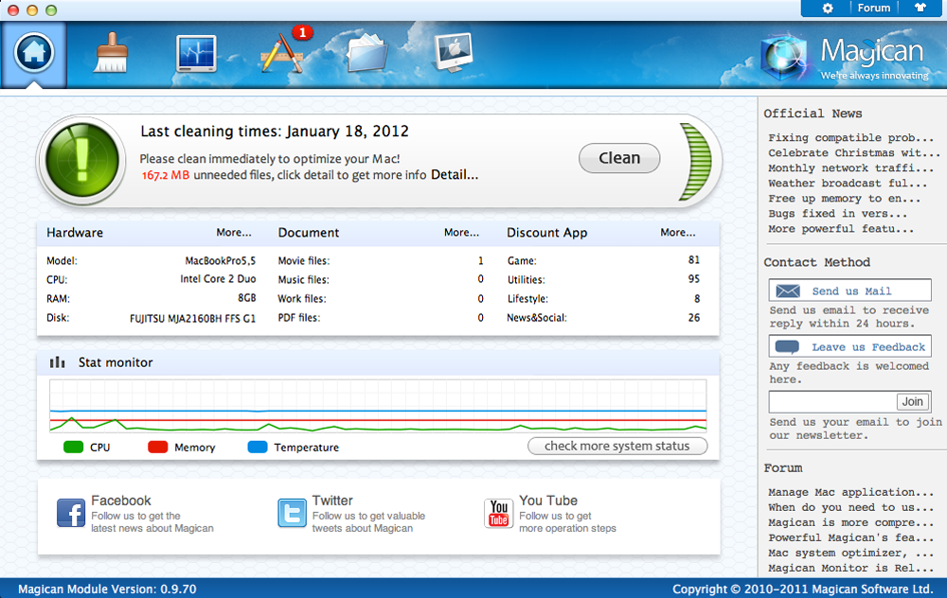This screenshot has width=947, height=598.
Task: Click the Clean button
Action: click(619, 158)
